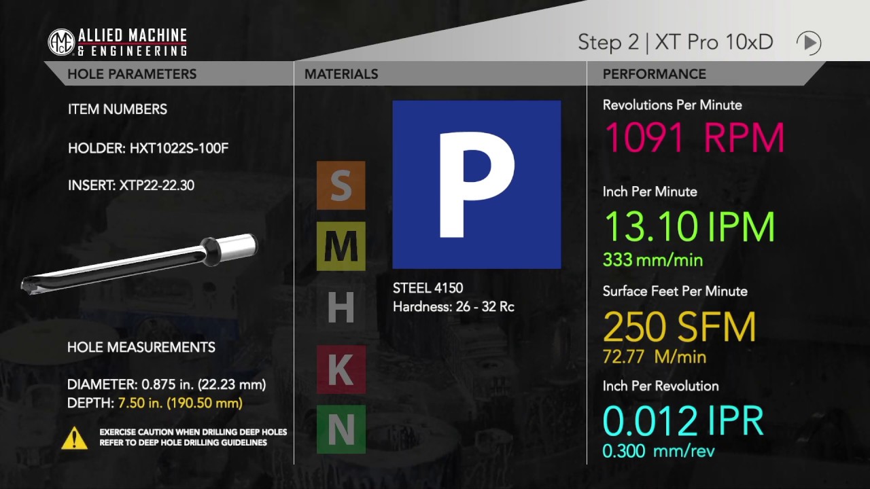
Task: Click the Inch Per Minute label
Action: click(x=650, y=192)
